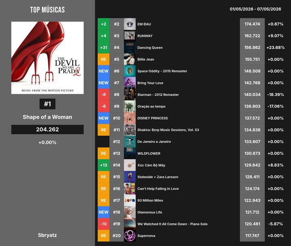Click the We Watched It All Come Down cover
The image size is (291, 246).
point(130,224)
